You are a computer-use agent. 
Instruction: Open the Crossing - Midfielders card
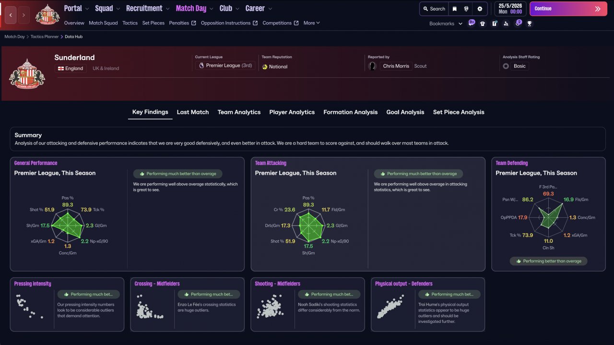[187, 305]
